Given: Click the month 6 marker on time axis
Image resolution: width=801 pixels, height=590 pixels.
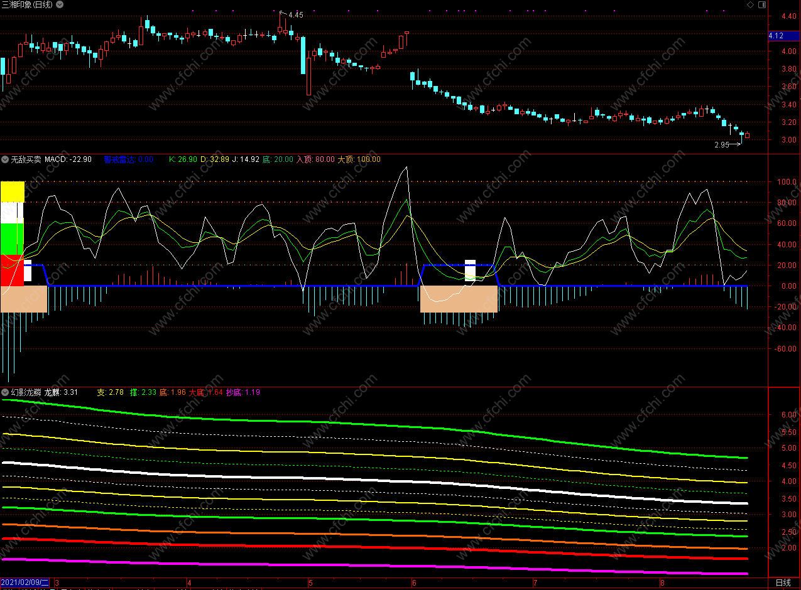Looking at the screenshot, I should tap(414, 583).
